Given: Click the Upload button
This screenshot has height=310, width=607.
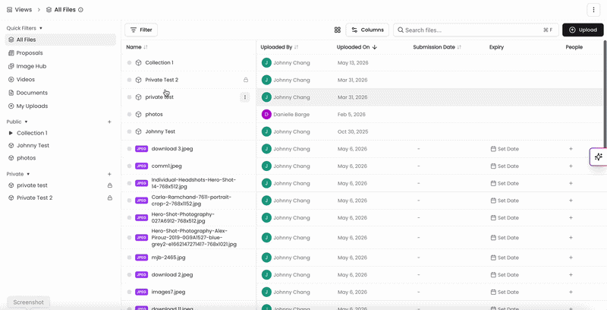Looking at the screenshot, I should [x=583, y=30].
